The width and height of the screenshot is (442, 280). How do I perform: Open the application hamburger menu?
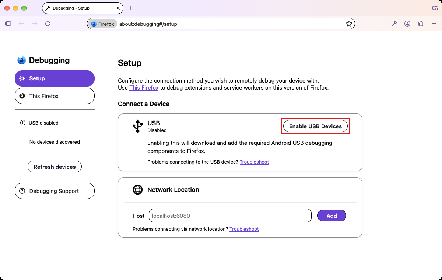[x=434, y=24]
